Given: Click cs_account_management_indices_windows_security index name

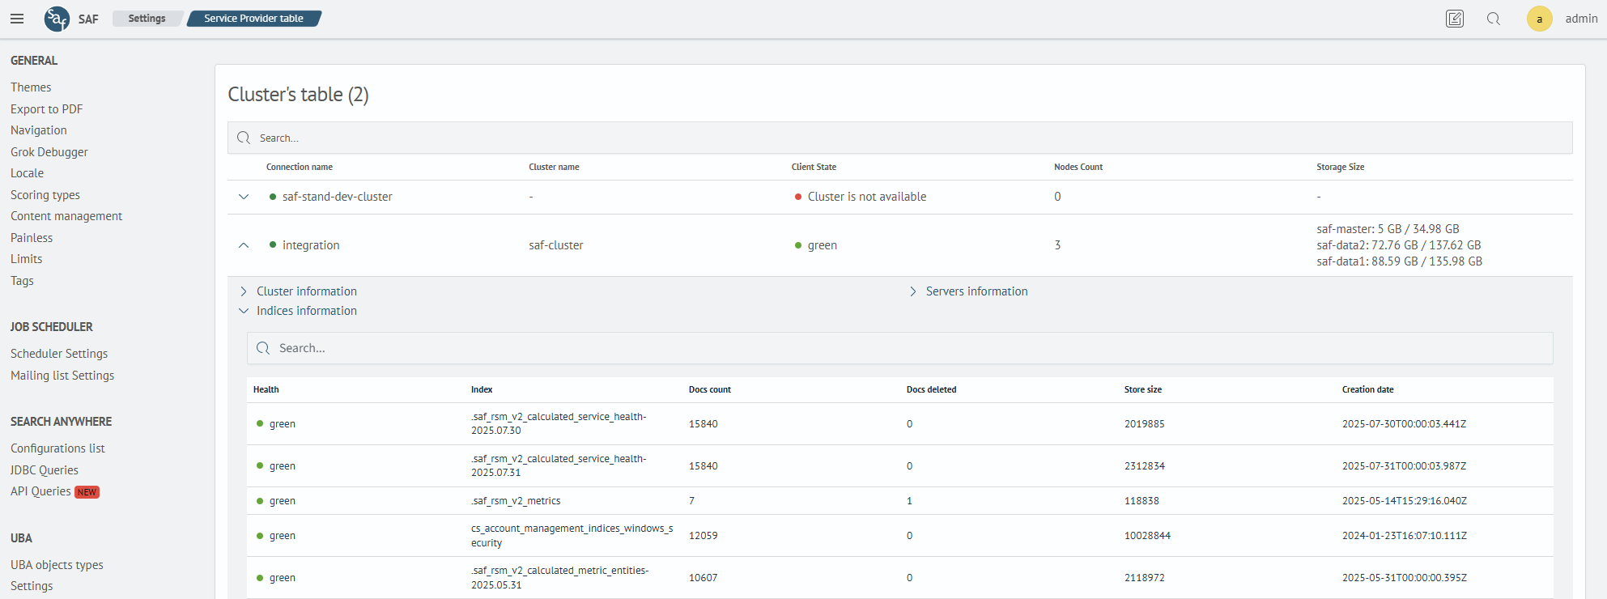Looking at the screenshot, I should click(x=572, y=536).
